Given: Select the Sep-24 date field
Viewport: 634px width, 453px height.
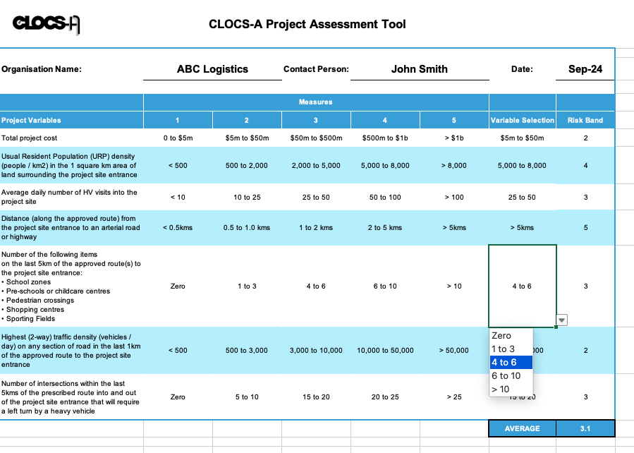Looking at the screenshot, I should 585,68.
